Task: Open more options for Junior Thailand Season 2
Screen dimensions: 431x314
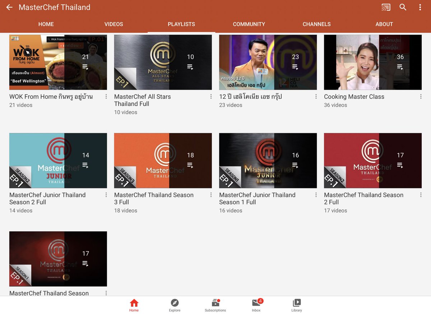Action: point(106,195)
